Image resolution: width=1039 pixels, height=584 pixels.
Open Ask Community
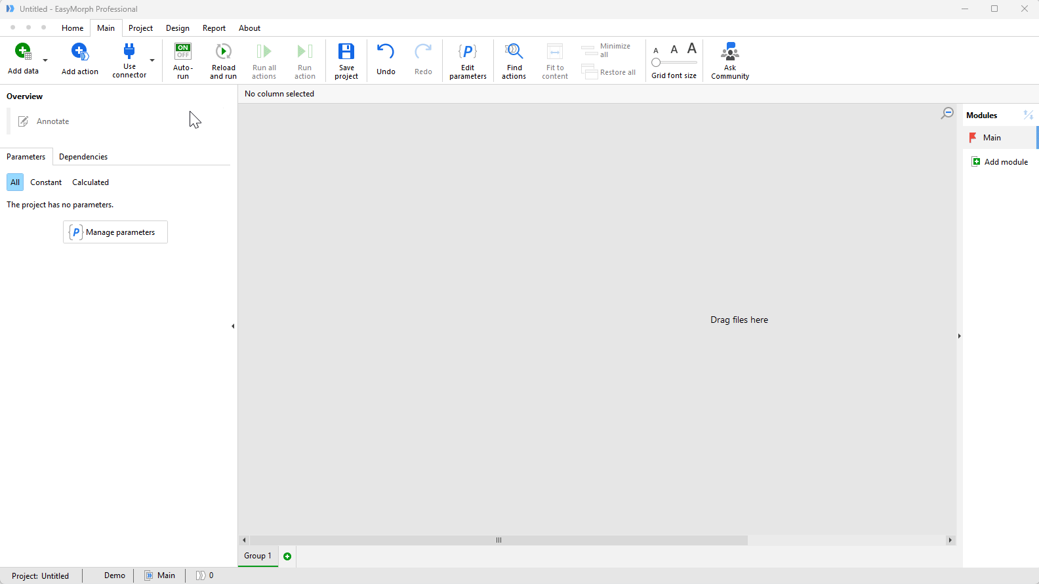pos(730,60)
